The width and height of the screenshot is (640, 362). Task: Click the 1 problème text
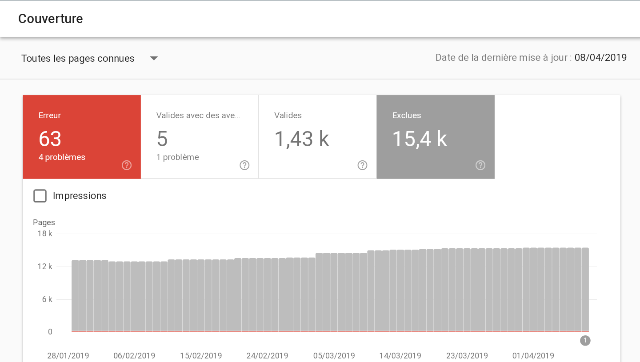tap(178, 157)
